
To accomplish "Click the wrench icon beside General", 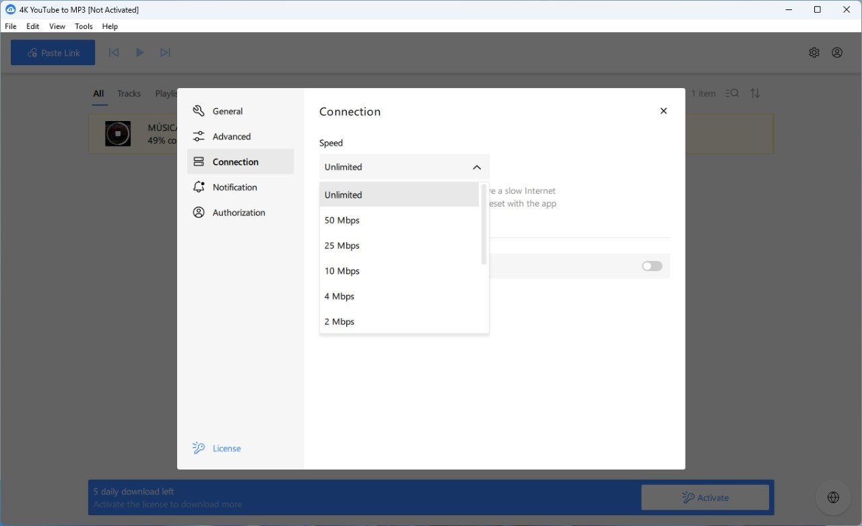I will [199, 111].
